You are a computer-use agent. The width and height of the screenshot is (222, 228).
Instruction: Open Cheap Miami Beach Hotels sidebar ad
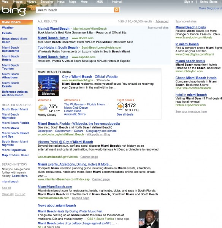tap(196, 78)
